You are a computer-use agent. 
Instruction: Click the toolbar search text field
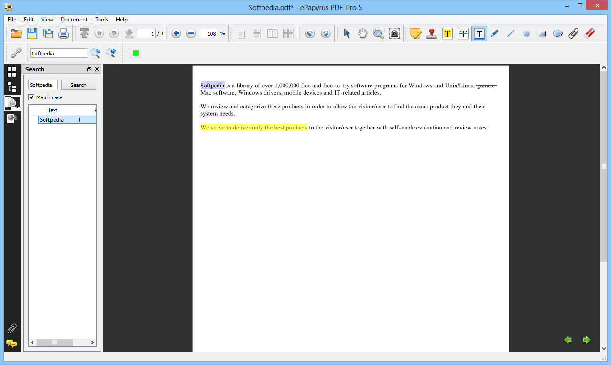(59, 53)
